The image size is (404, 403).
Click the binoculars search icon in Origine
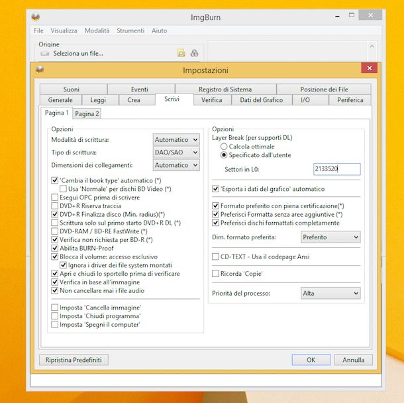point(194,53)
